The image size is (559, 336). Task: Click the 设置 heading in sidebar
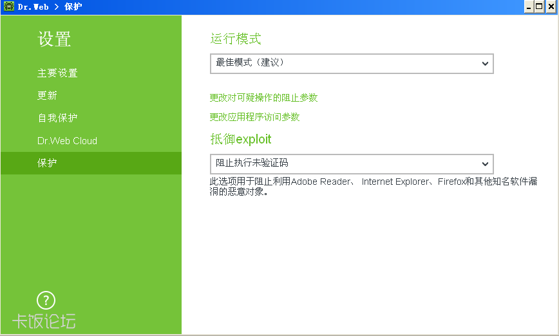54,39
